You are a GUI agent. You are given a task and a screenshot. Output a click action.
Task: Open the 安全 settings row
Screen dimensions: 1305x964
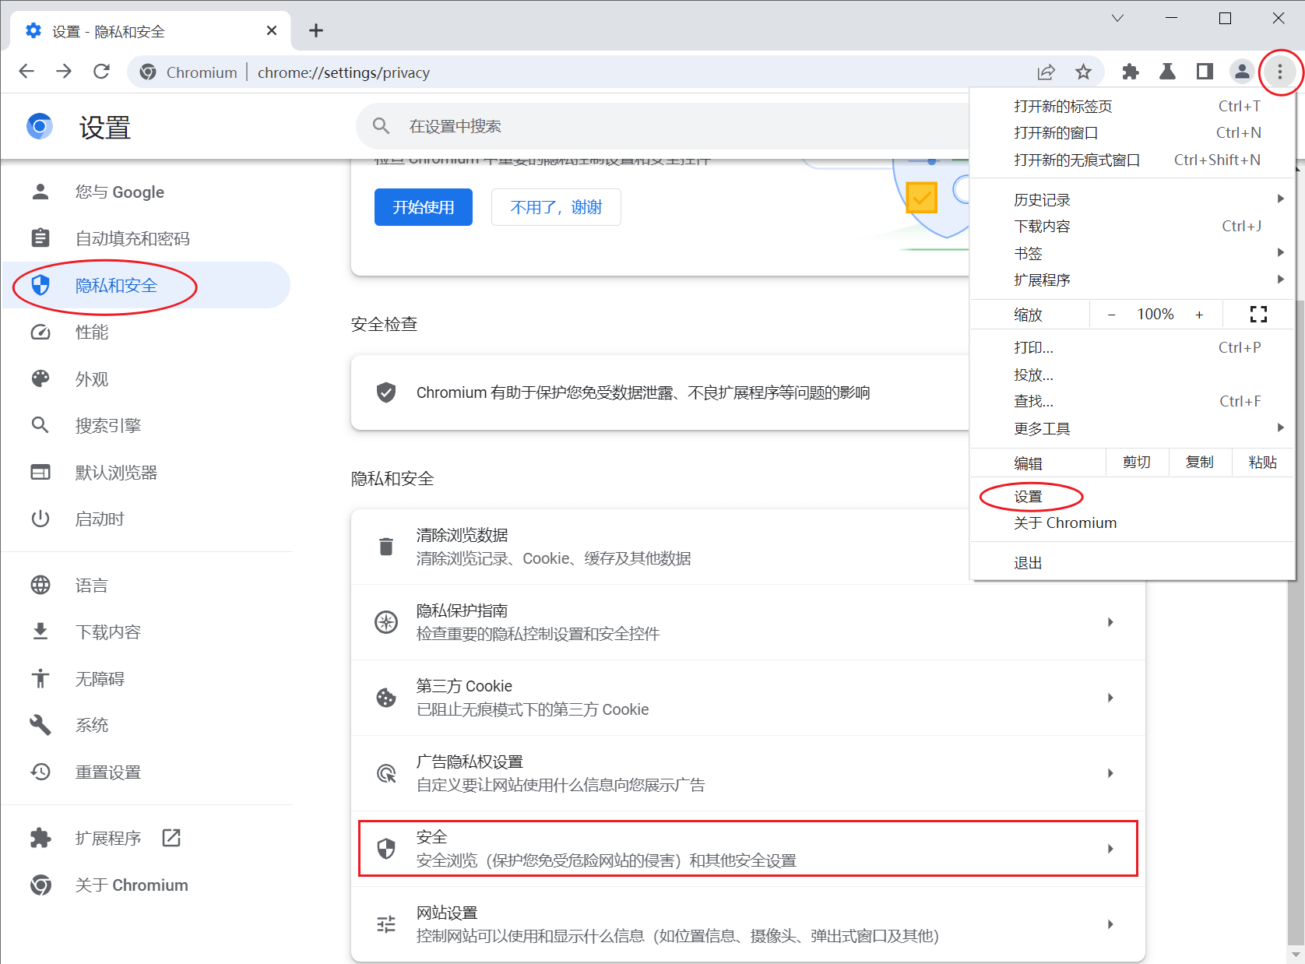coord(747,848)
